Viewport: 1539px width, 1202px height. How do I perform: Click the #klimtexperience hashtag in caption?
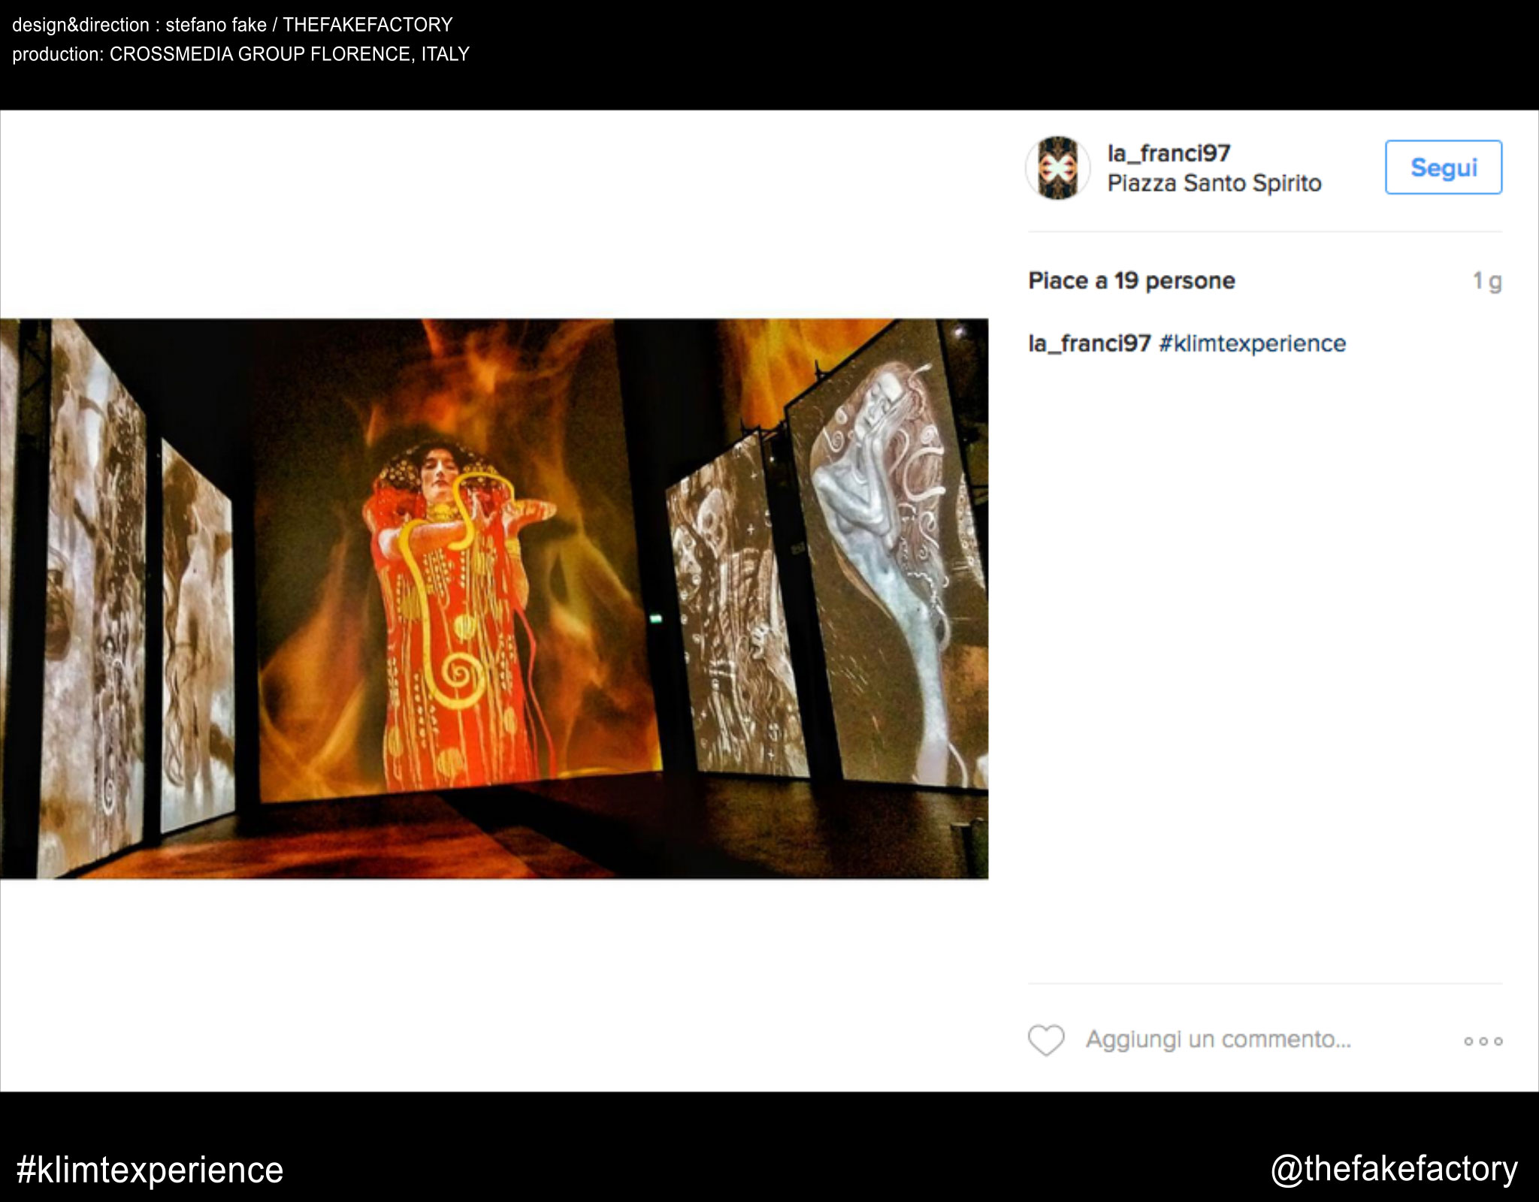pyautogui.click(x=1252, y=343)
